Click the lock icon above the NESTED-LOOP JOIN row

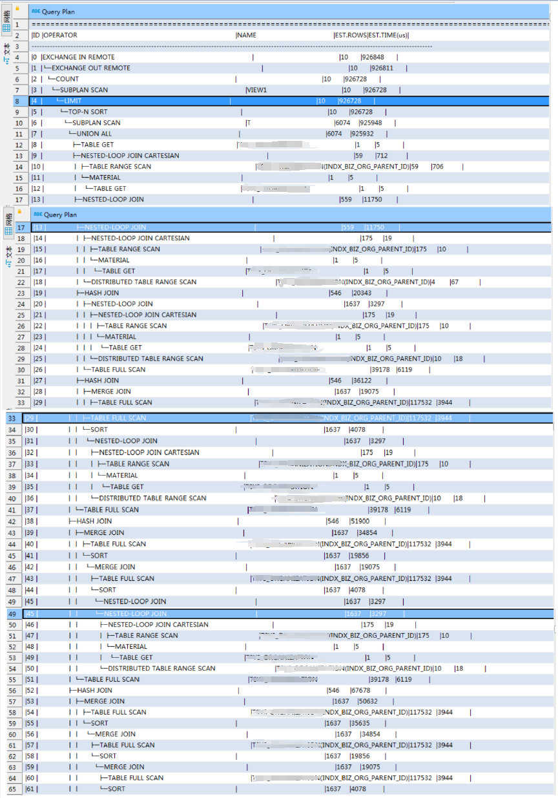19,212
